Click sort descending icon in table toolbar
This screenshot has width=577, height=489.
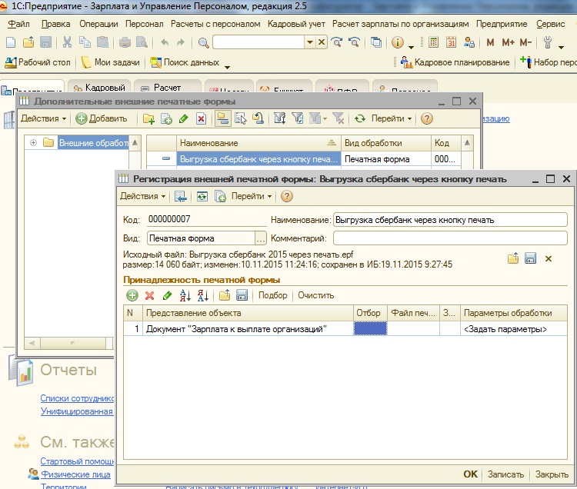[203, 295]
